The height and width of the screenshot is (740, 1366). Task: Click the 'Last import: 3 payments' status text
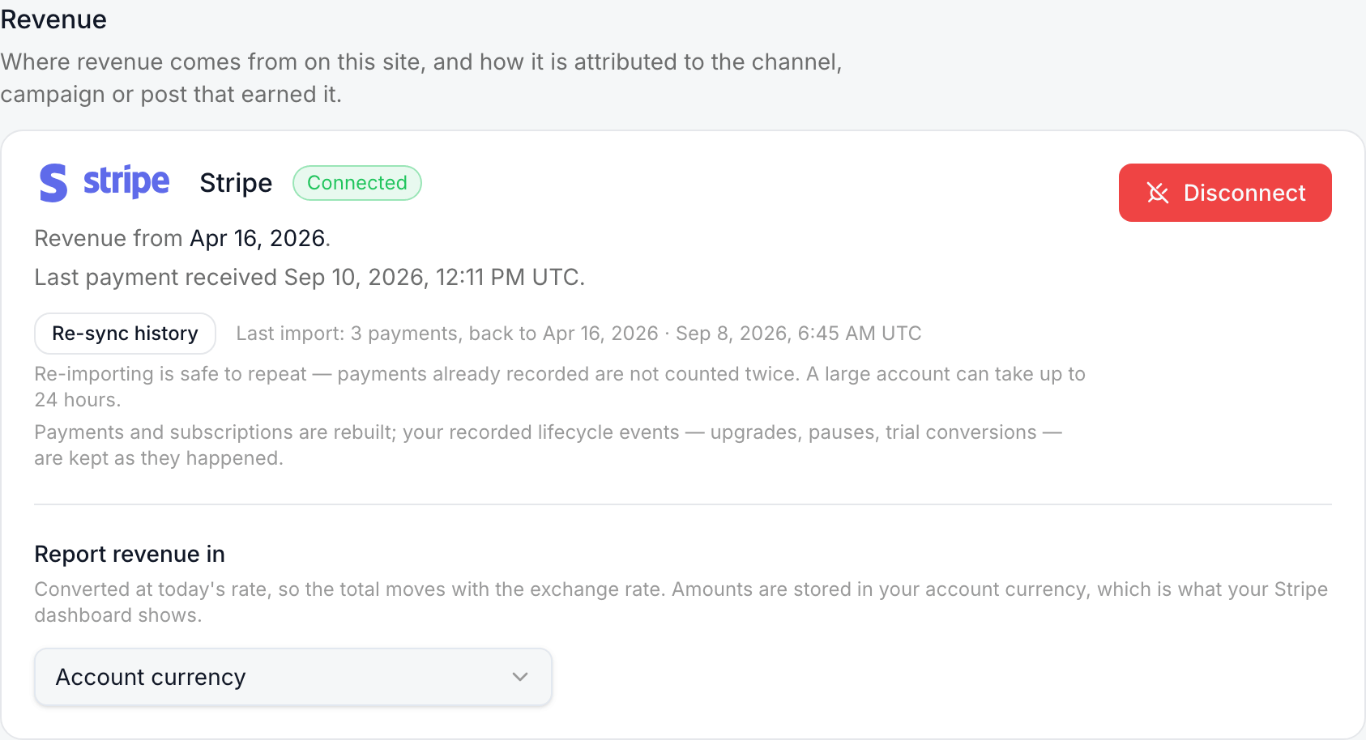point(578,334)
